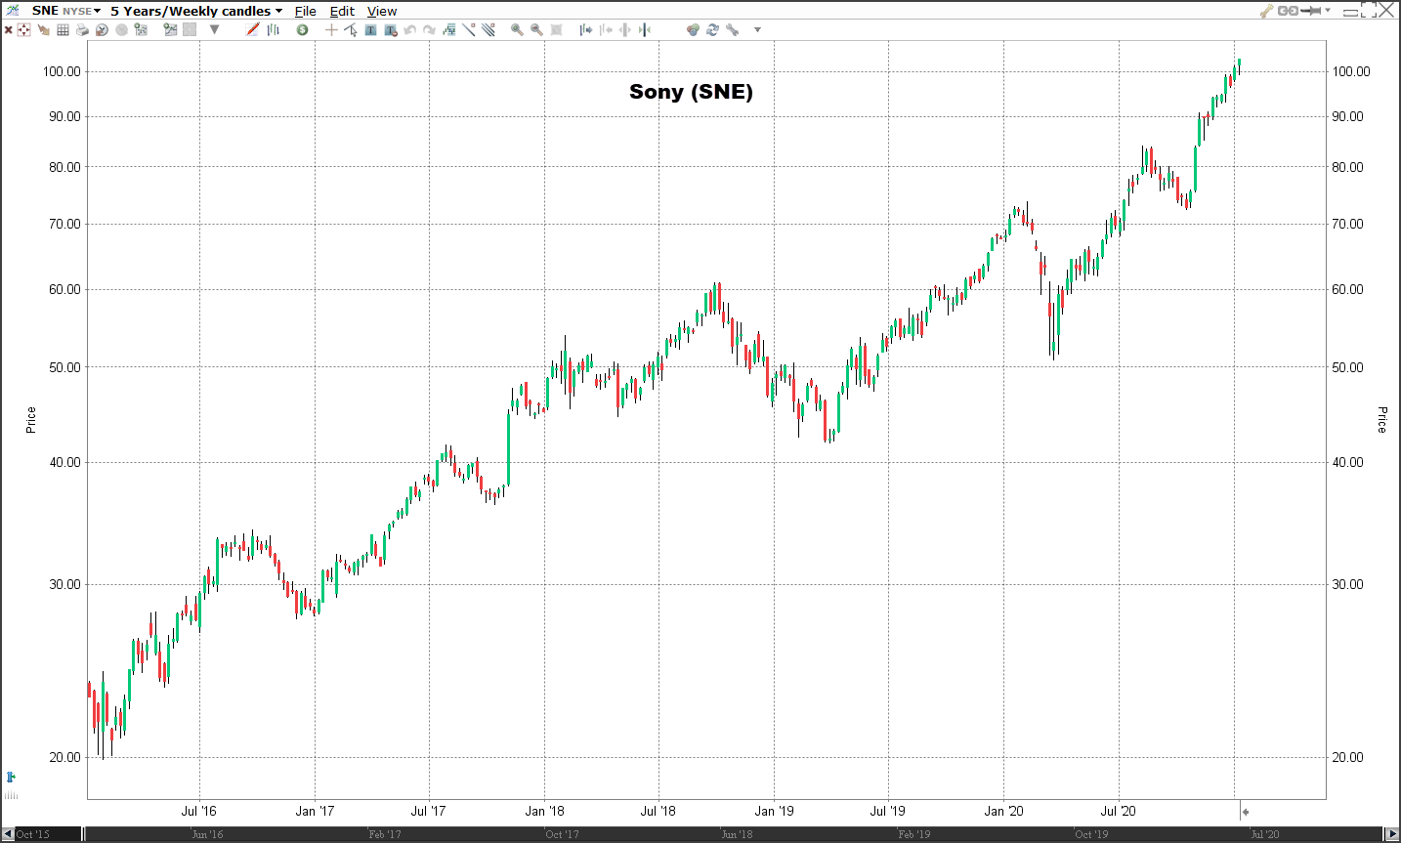Image resolution: width=1401 pixels, height=843 pixels.
Task: Open the View menu
Action: click(382, 11)
